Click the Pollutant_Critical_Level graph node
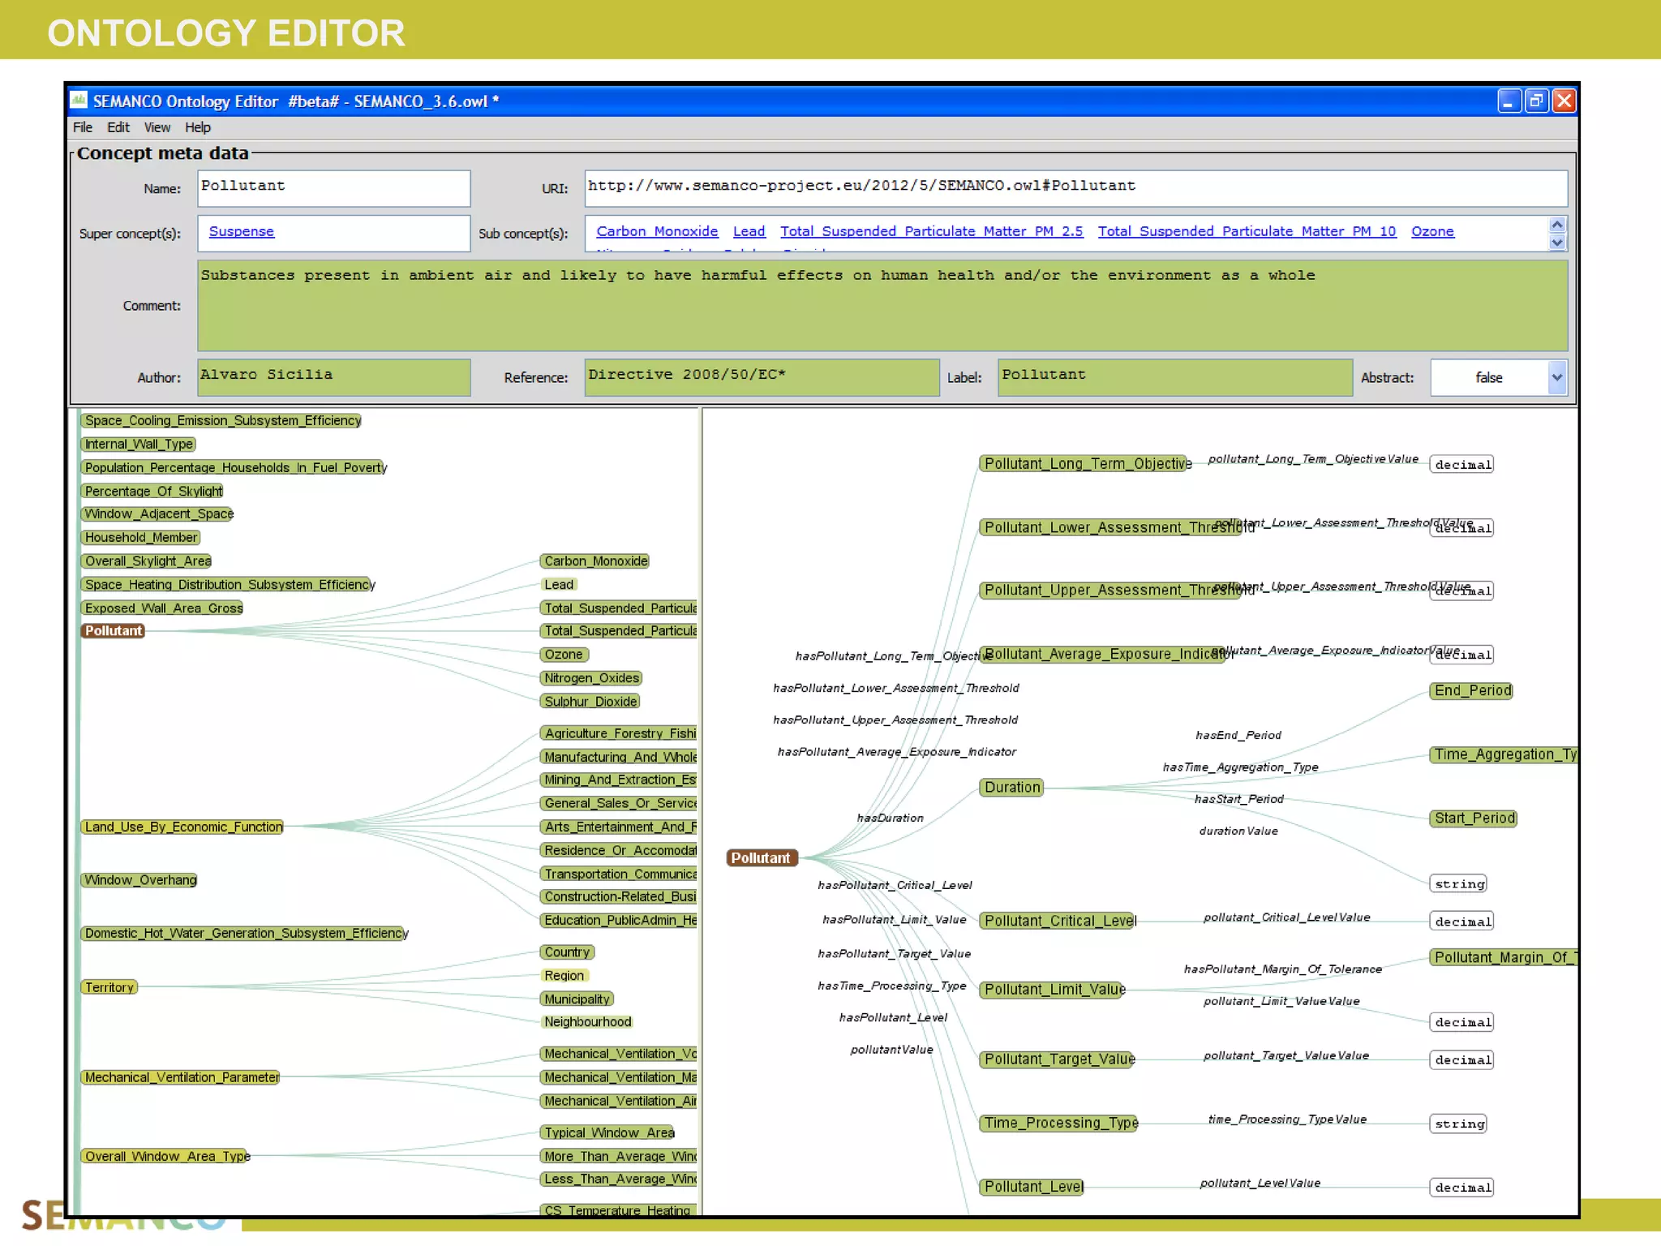 [1058, 921]
